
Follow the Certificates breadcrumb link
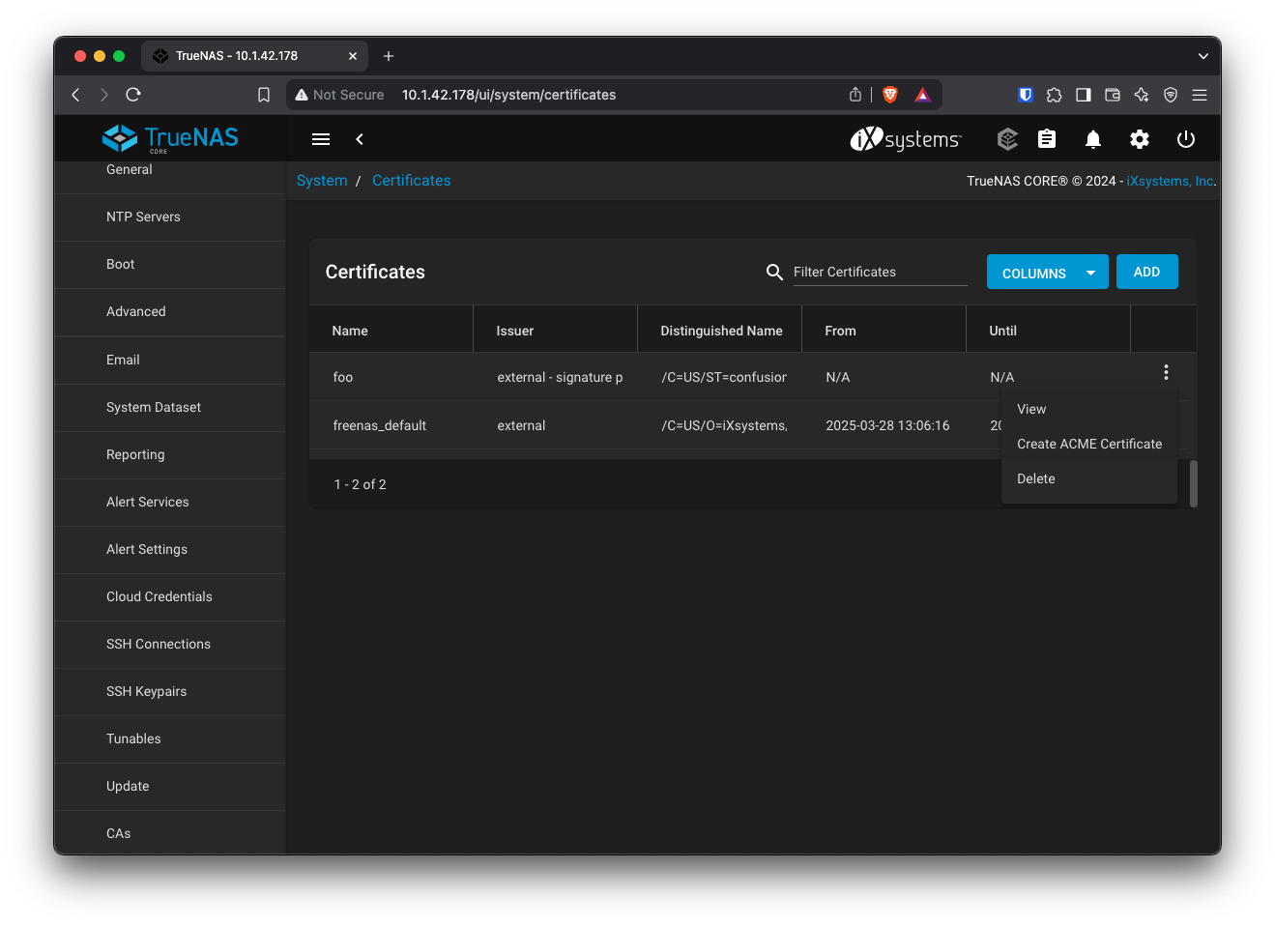412,181
